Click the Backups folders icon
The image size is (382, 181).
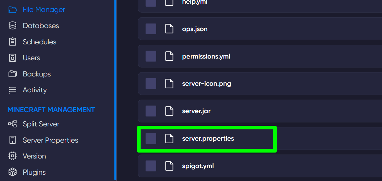click(x=13, y=74)
